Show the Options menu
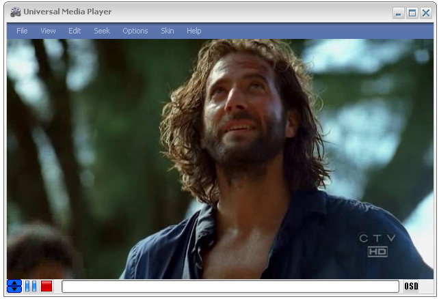This screenshot has height=299, width=439. click(x=135, y=31)
